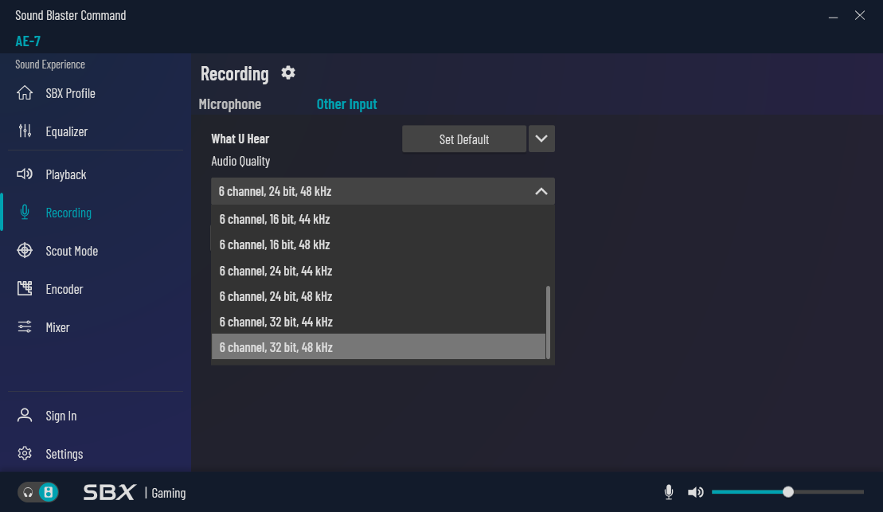This screenshot has height=512, width=883.
Task: Mute the microphone in bottom bar
Action: 669,492
